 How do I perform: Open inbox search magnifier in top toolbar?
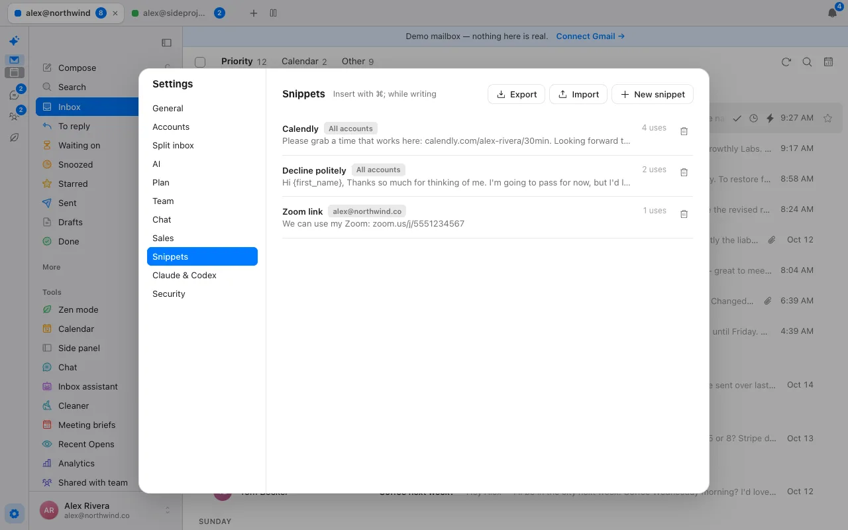point(807,62)
